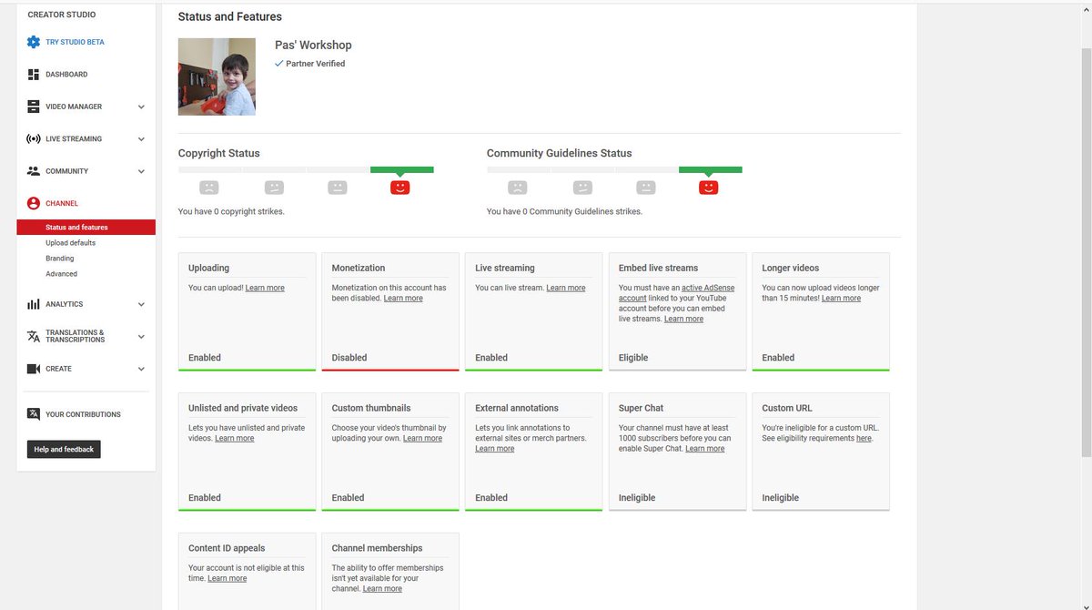
Task: Click the Video Manager icon
Action: click(34, 107)
